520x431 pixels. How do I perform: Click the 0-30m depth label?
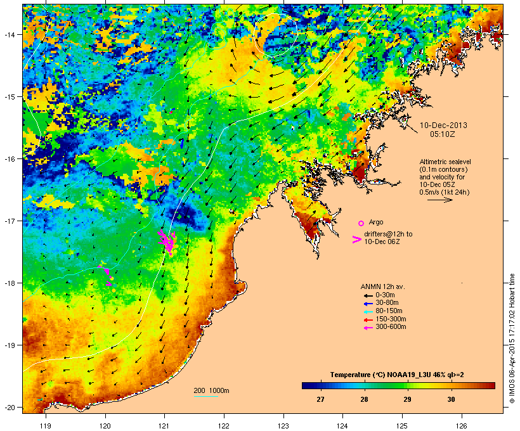click(385, 295)
